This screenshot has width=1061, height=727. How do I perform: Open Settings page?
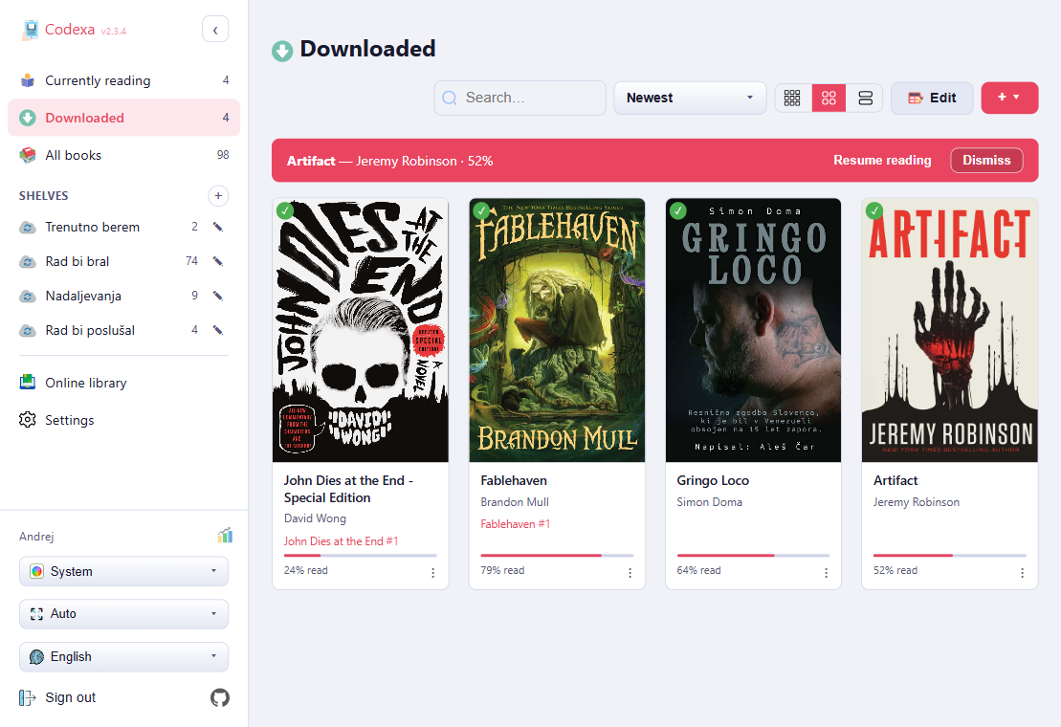[x=123, y=420]
